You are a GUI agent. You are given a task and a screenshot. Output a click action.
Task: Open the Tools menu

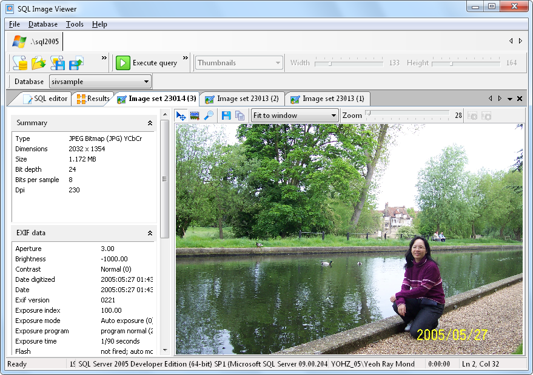pyautogui.click(x=75, y=24)
